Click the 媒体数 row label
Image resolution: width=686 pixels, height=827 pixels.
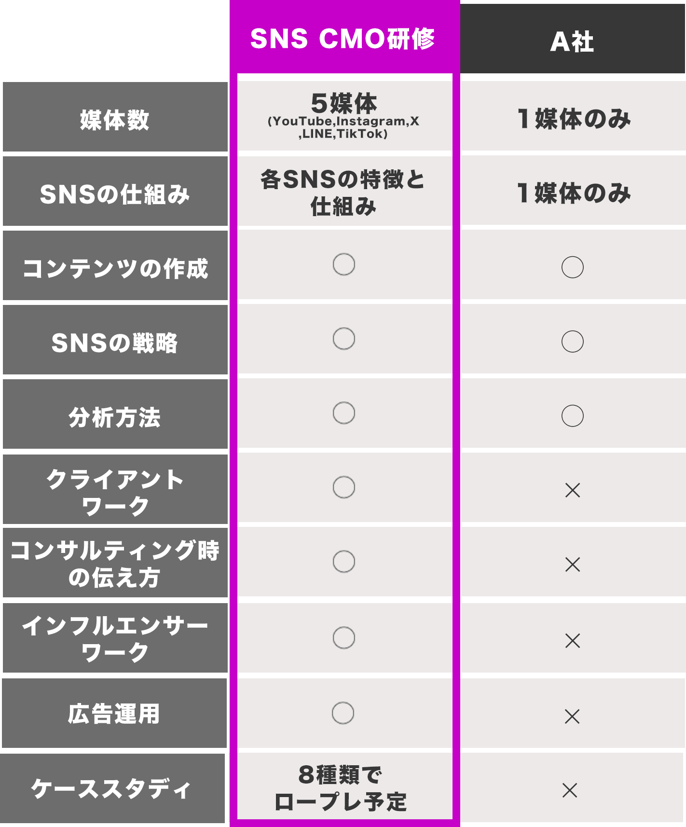(115, 120)
